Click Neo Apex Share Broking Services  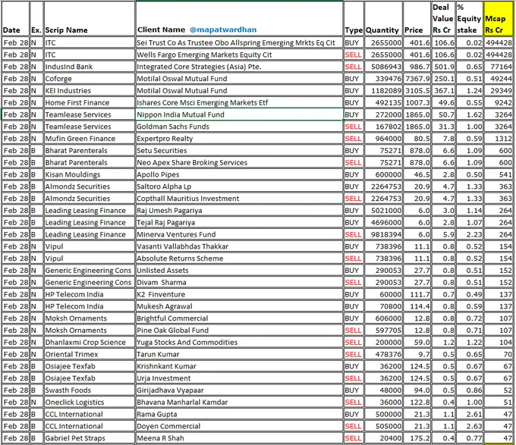pos(239,163)
